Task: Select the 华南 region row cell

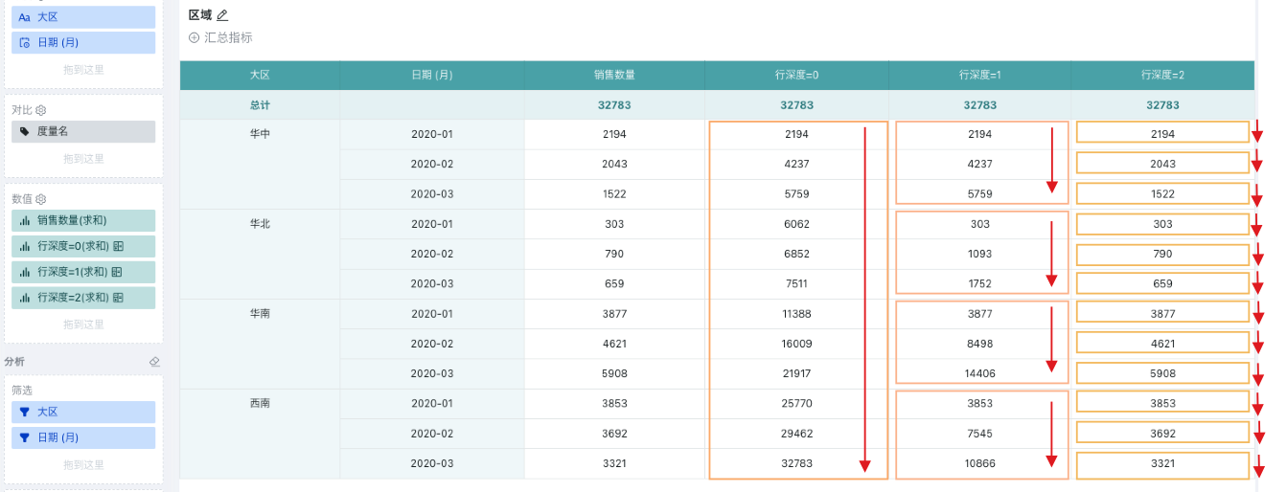Action: pyautogui.click(x=259, y=314)
